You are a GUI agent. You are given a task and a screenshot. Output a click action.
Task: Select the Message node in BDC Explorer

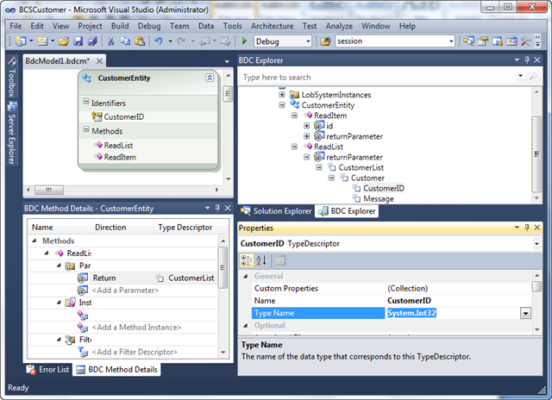pos(379,199)
